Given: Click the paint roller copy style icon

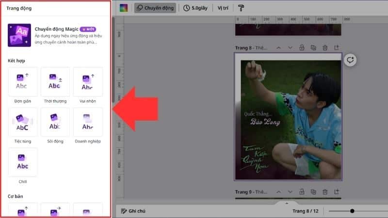Looking at the screenshot, I should coord(242,8).
